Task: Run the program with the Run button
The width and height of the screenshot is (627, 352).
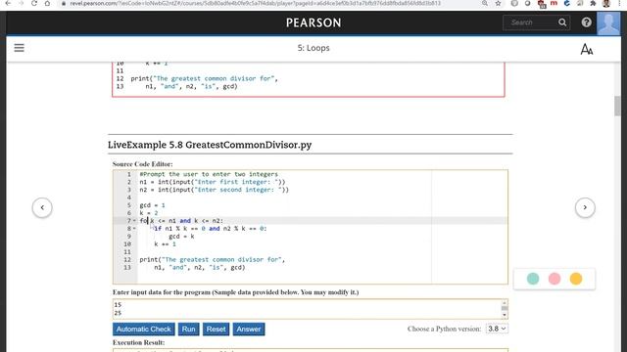Action: [188, 330]
